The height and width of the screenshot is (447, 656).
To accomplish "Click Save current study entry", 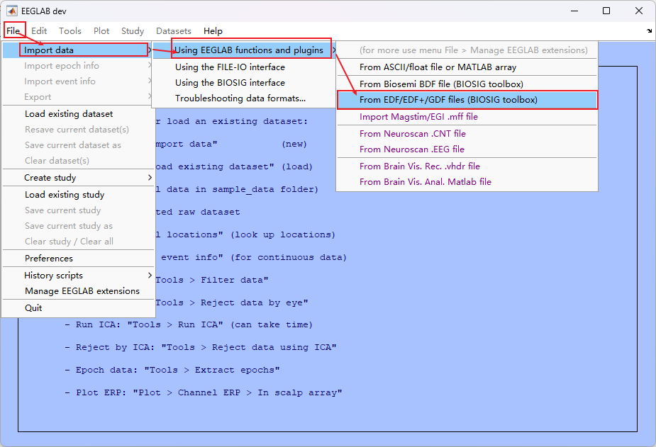I will 78,210.
